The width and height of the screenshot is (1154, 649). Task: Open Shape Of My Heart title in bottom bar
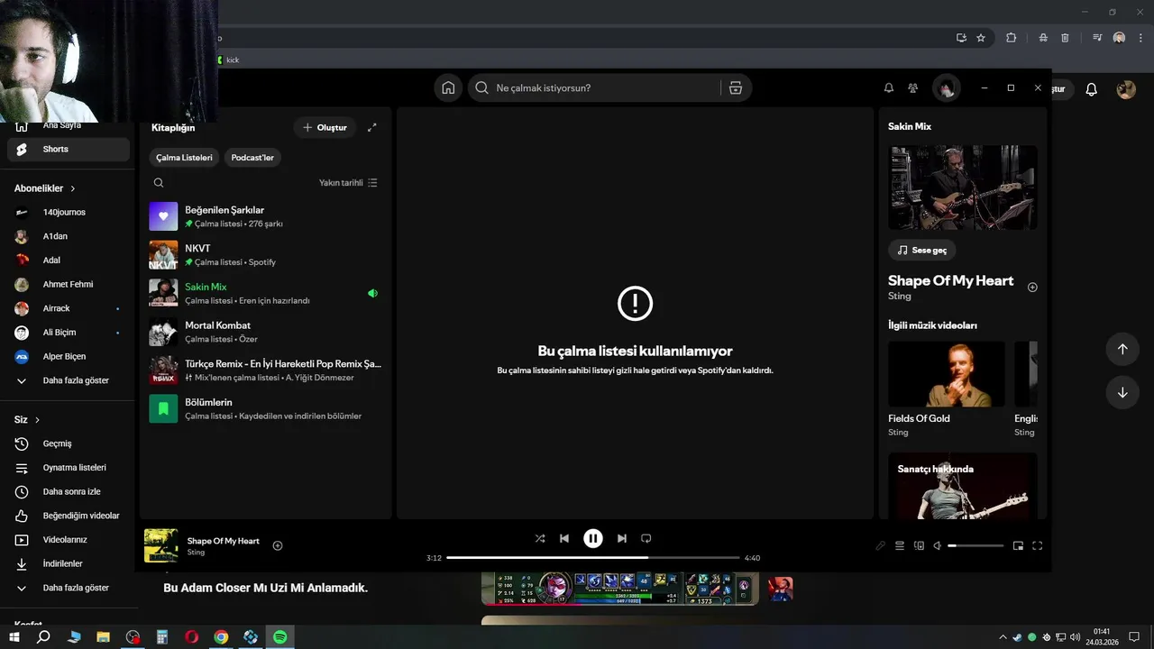[x=223, y=541]
